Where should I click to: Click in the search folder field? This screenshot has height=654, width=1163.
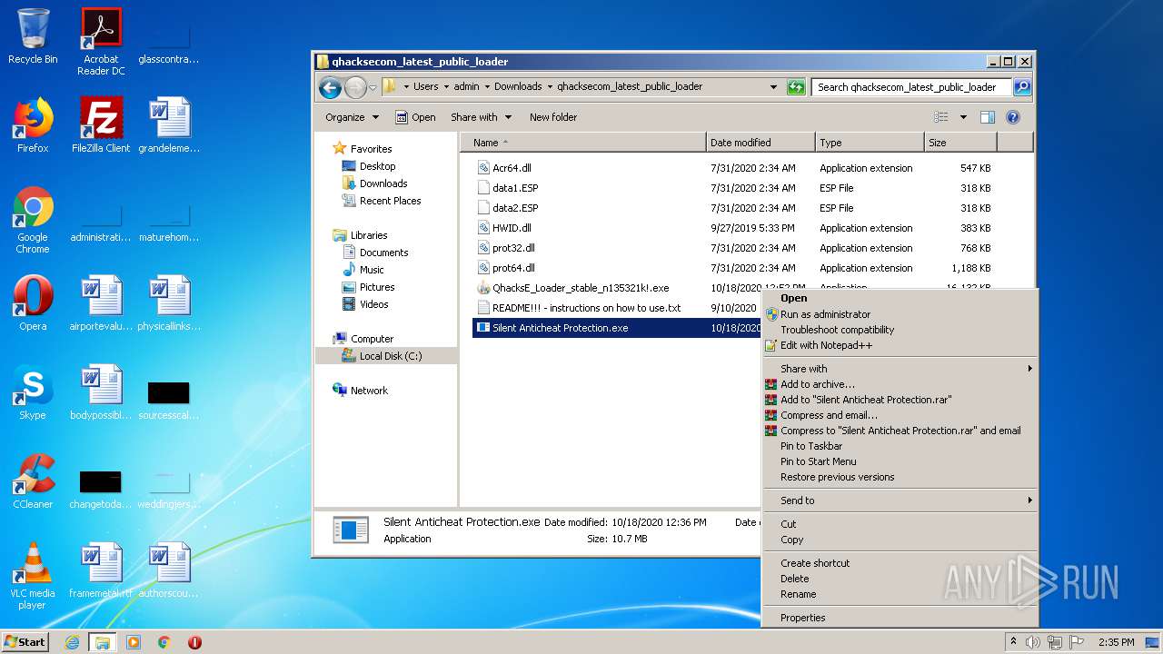tap(911, 87)
